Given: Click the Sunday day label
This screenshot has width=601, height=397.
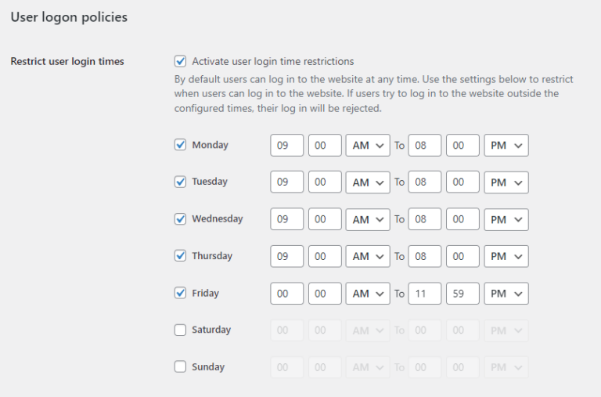Looking at the screenshot, I should tap(208, 367).
